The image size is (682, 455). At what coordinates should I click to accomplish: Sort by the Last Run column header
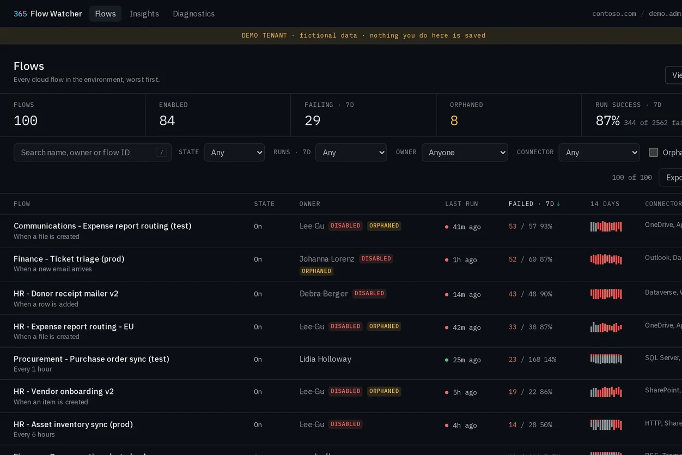461,204
